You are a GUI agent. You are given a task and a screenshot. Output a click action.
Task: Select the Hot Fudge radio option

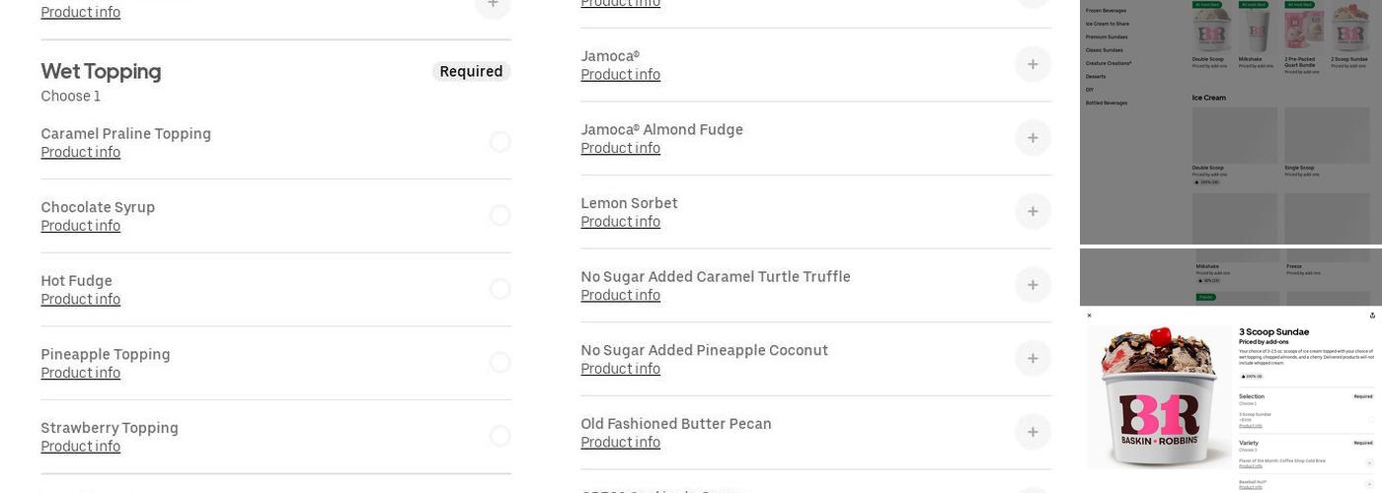tap(500, 289)
